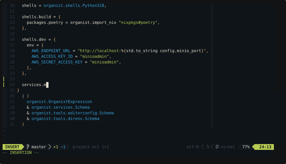Click the git sign bar on line 23
286x164 pixels.
tap(4, 79)
